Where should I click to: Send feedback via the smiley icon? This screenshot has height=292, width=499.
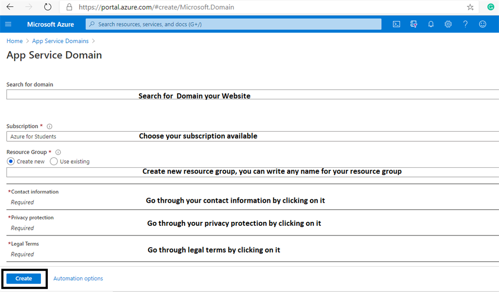click(482, 24)
